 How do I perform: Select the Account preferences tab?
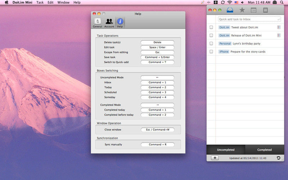[x=109, y=22]
